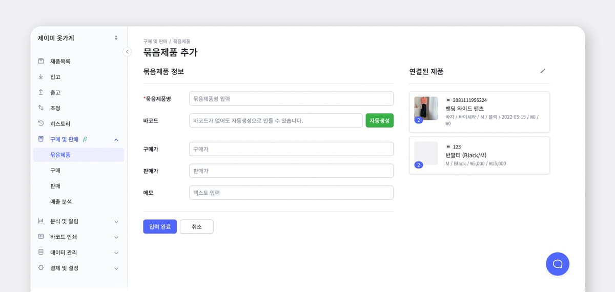Focus the 묶음제품명 입력 field
Screen dimensions: 615x292
click(291, 98)
